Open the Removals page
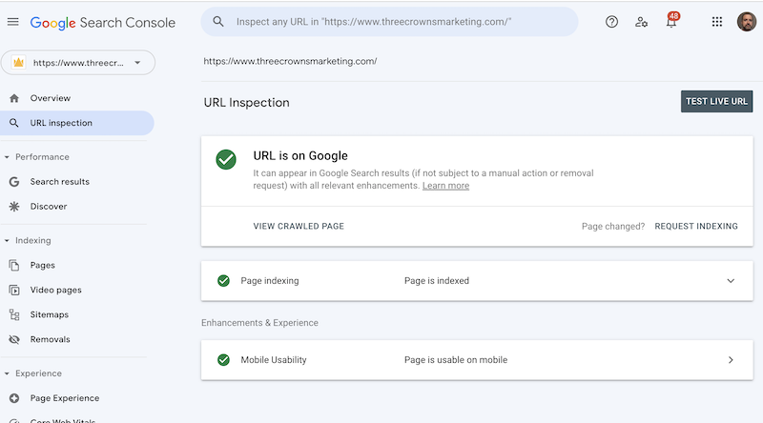 tap(50, 339)
